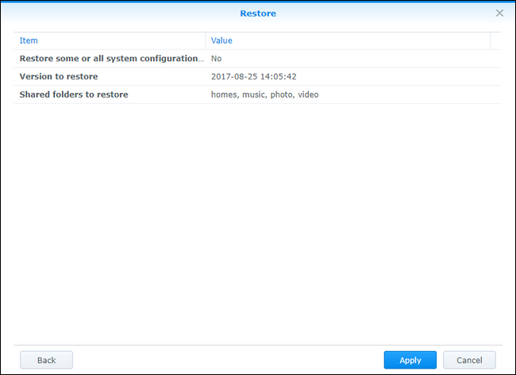Click the 'Restore' dialog title
Image resolution: width=516 pixels, height=375 pixels.
tap(258, 14)
